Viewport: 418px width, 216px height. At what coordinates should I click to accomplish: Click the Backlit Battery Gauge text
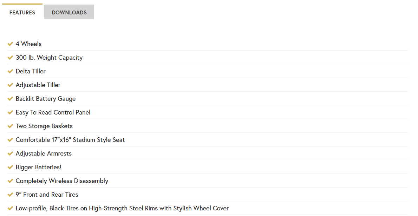(46, 99)
